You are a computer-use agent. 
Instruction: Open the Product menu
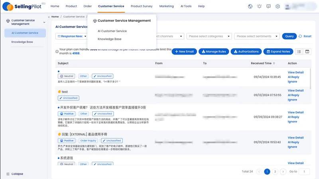click(71, 6)
